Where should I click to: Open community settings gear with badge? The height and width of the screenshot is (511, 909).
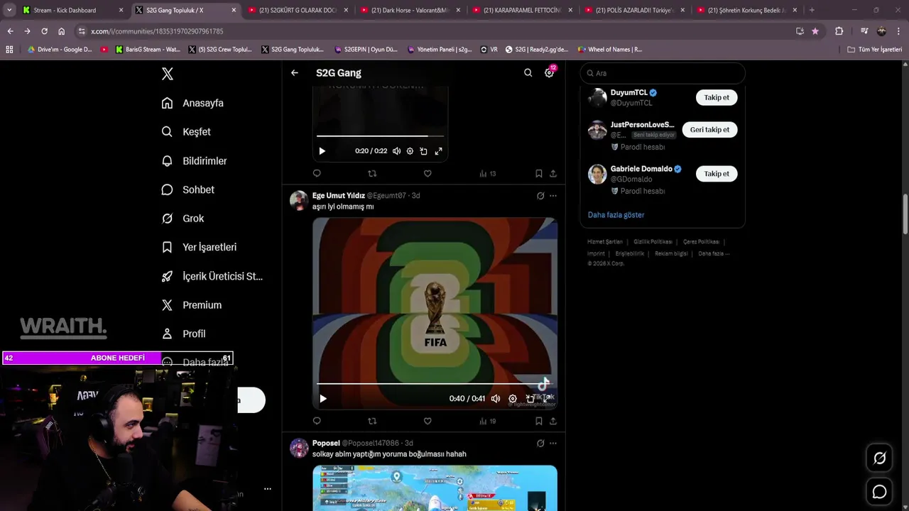point(549,73)
